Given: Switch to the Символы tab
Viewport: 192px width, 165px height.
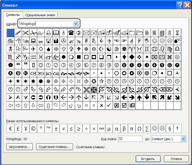Looking at the screenshot, I should (13, 15).
